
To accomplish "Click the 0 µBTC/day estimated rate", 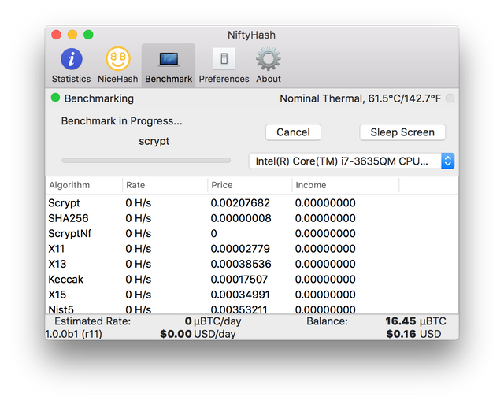I will pyautogui.click(x=213, y=321).
